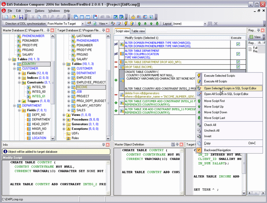Click the Move script last toolbar arrow

157,23
